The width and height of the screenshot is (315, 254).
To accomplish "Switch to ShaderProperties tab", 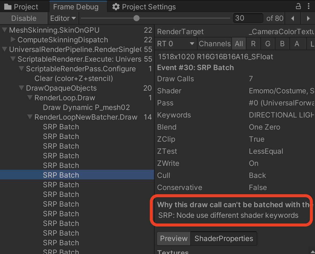I will pos(223,239).
